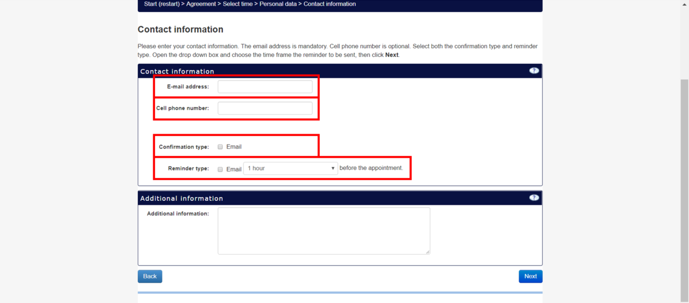
Task: Click 'before the appointment.' text
Action: tap(371, 168)
